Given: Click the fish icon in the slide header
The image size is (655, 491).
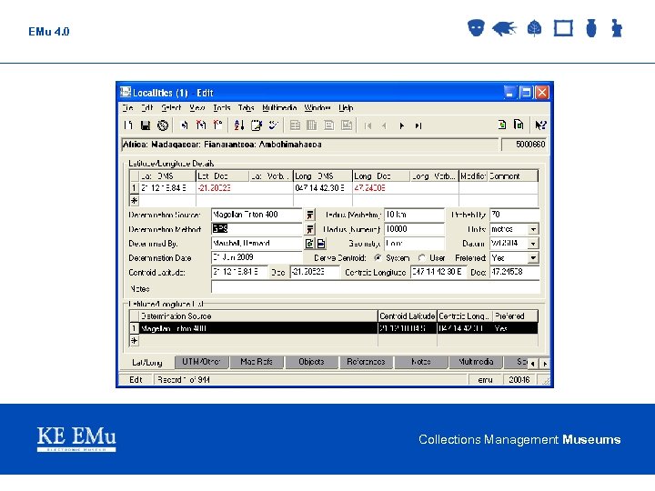Looking at the screenshot, I should tap(504, 28).
